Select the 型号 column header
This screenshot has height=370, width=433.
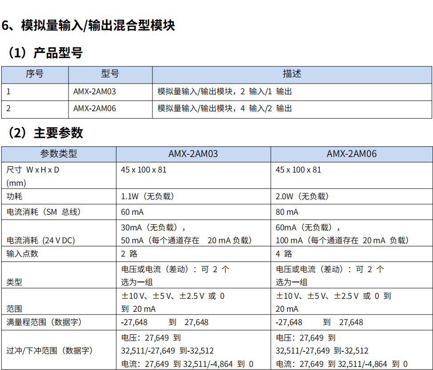coord(110,74)
